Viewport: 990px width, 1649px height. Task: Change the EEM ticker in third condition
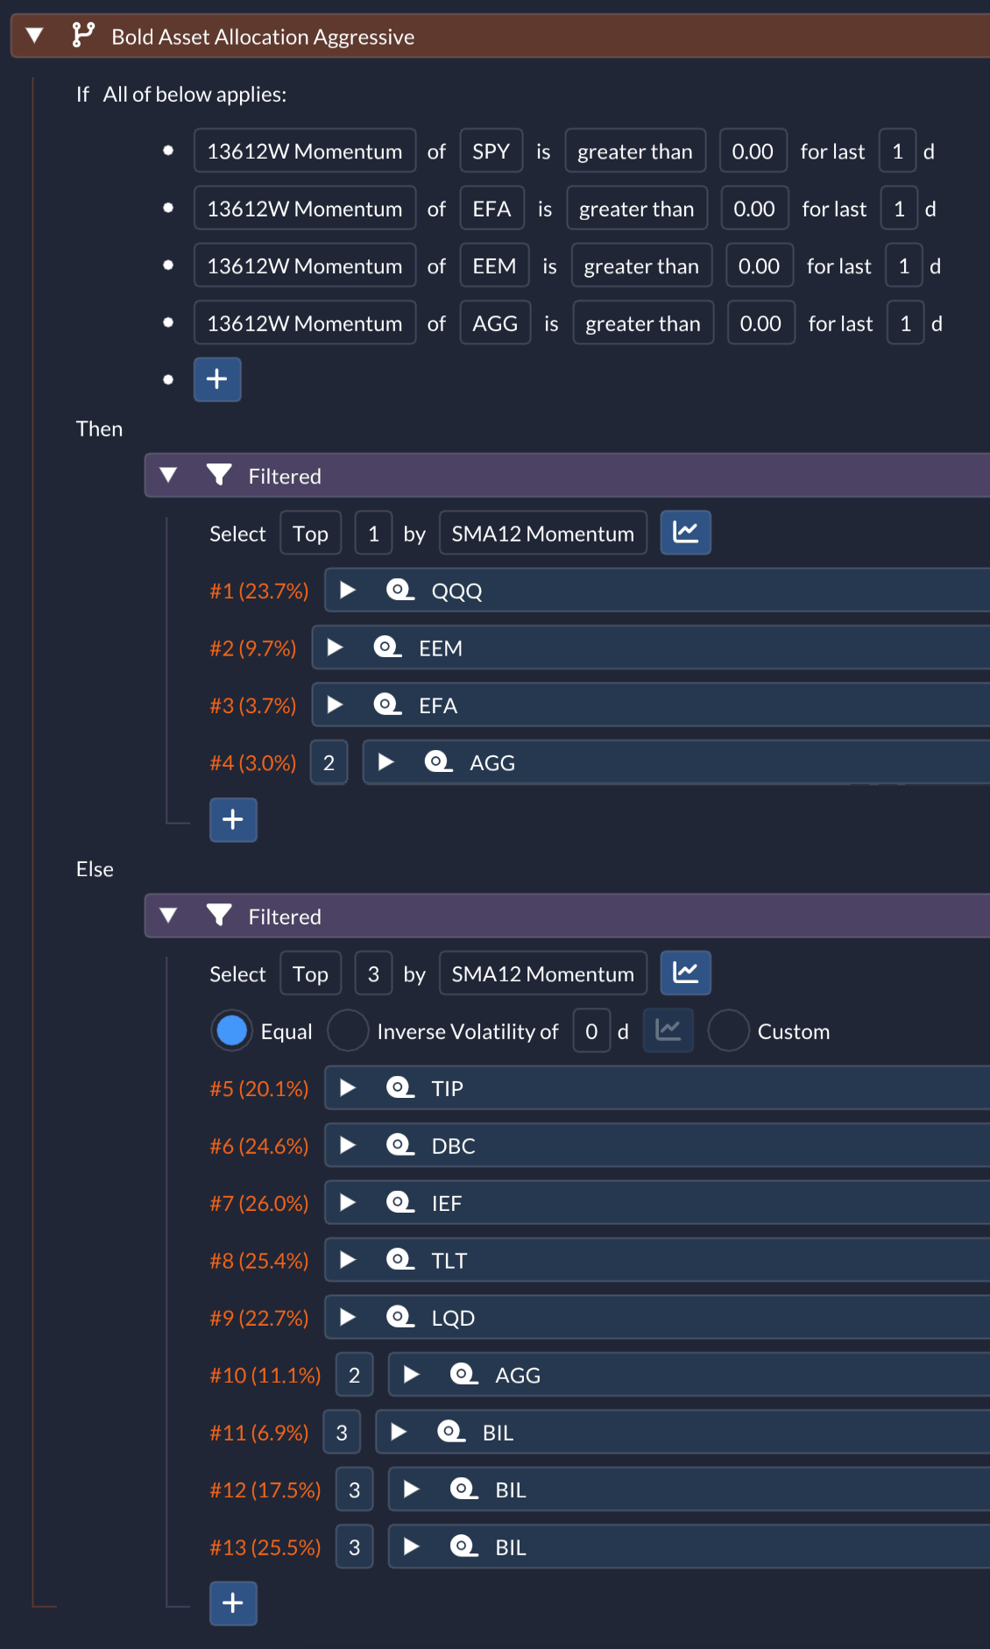pyautogui.click(x=494, y=266)
